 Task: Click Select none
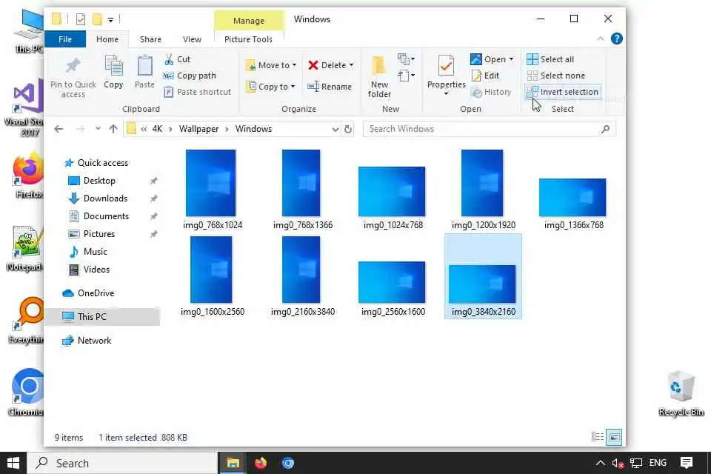tap(556, 76)
